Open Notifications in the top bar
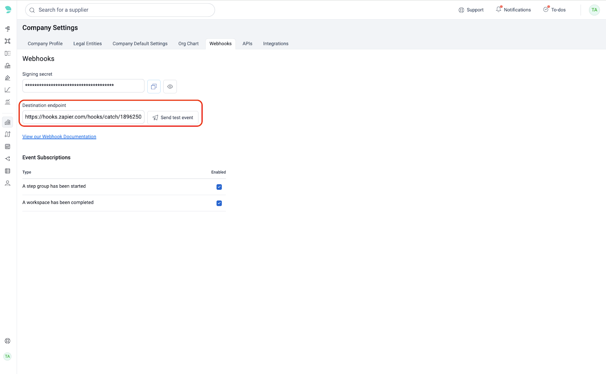Viewport: 606px width, 374px height. click(513, 10)
